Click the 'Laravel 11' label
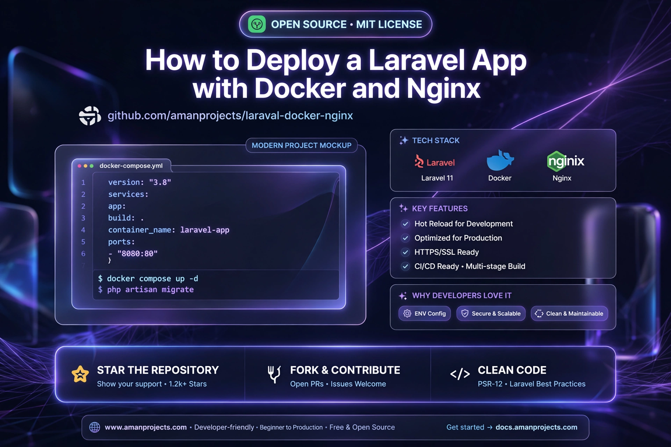This screenshot has height=447, width=671. pyautogui.click(x=437, y=178)
